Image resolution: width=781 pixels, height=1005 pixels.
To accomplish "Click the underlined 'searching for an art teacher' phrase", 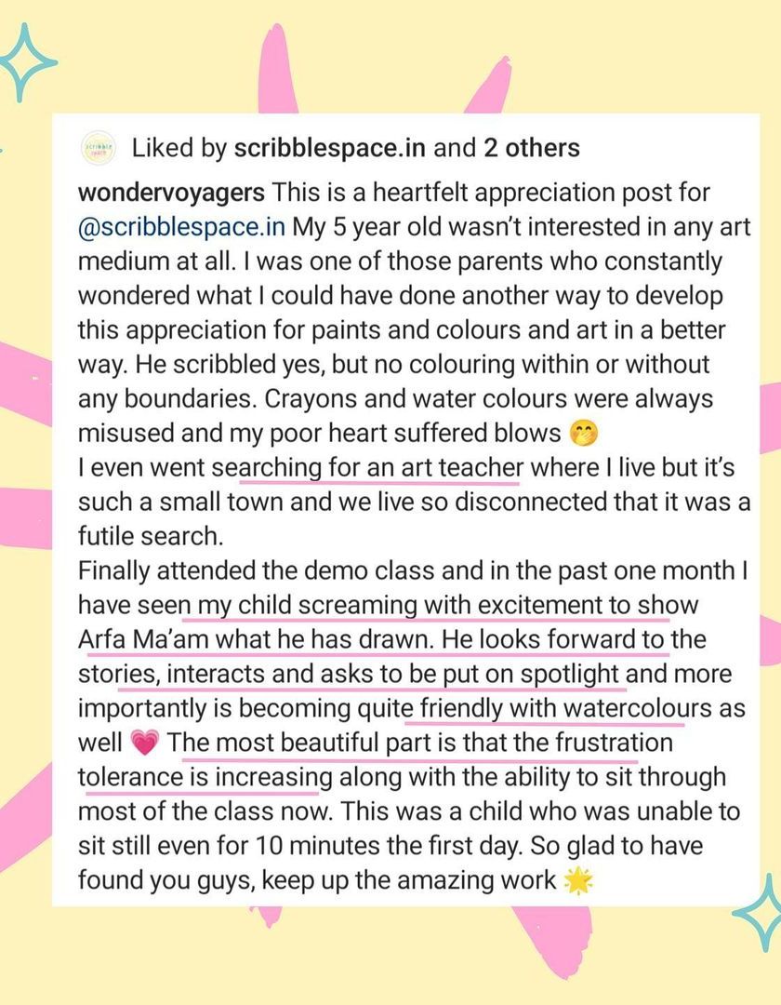I will pyautogui.click(x=379, y=468).
